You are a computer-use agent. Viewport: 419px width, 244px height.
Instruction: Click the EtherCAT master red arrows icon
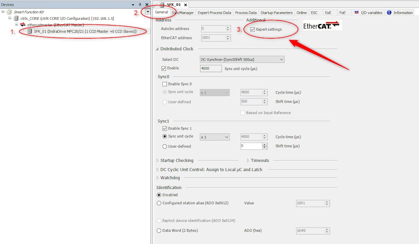(23, 25)
